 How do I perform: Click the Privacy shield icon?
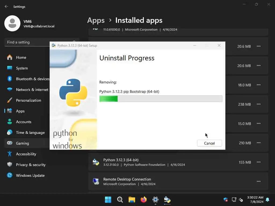click(10, 164)
